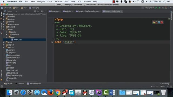Expand the frontend folder
The width and height of the screenshot is (173, 97).
[4, 27]
